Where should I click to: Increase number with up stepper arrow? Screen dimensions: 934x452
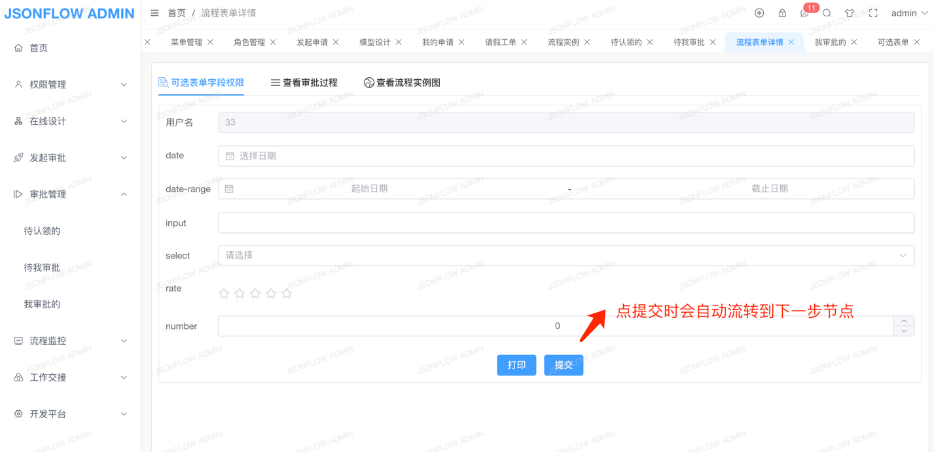pyautogui.click(x=904, y=321)
